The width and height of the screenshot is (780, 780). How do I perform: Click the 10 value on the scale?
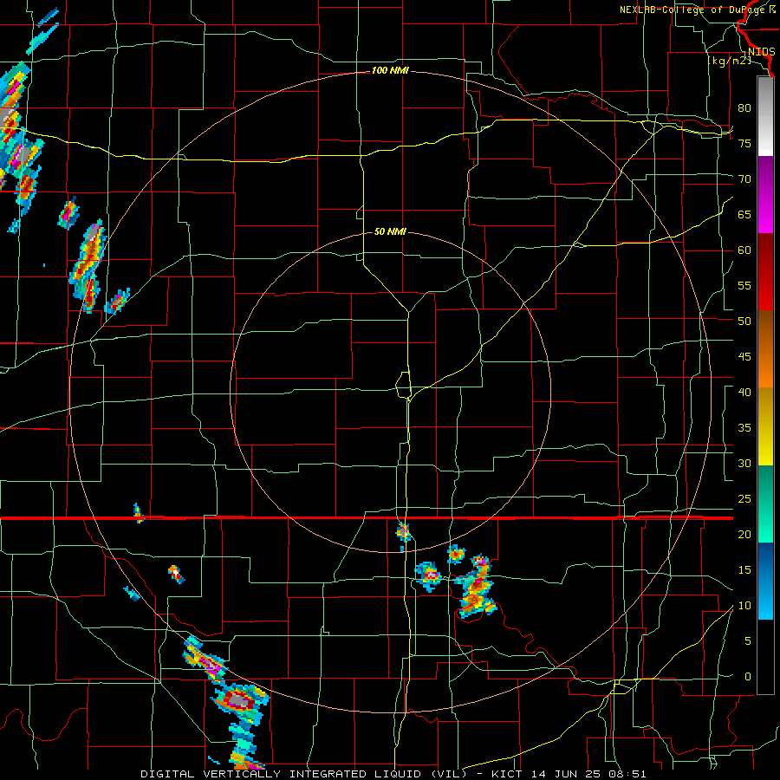pos(744,606)
